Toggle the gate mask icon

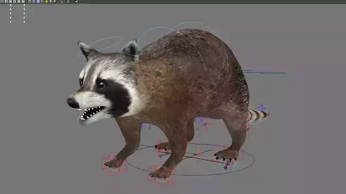14,2
